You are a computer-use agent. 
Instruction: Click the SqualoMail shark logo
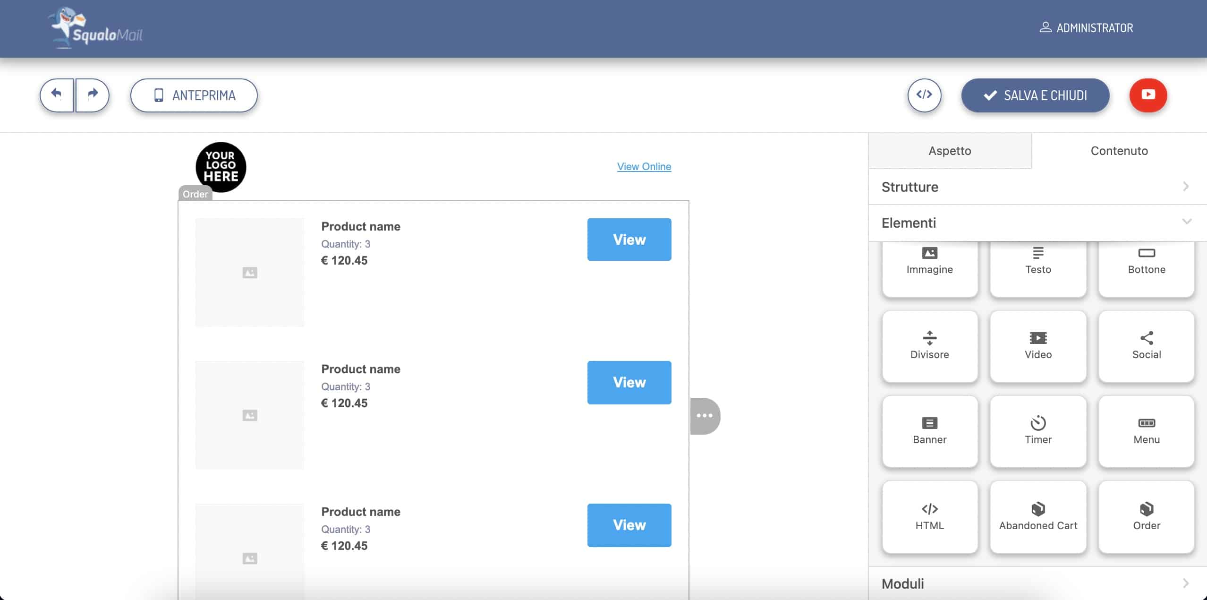tap(95, 28)
